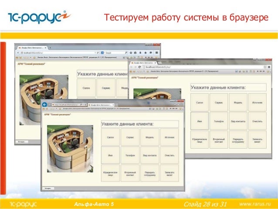Click www.rarus.ru link in slide footer
278x209 pixels.
(255, 204)
